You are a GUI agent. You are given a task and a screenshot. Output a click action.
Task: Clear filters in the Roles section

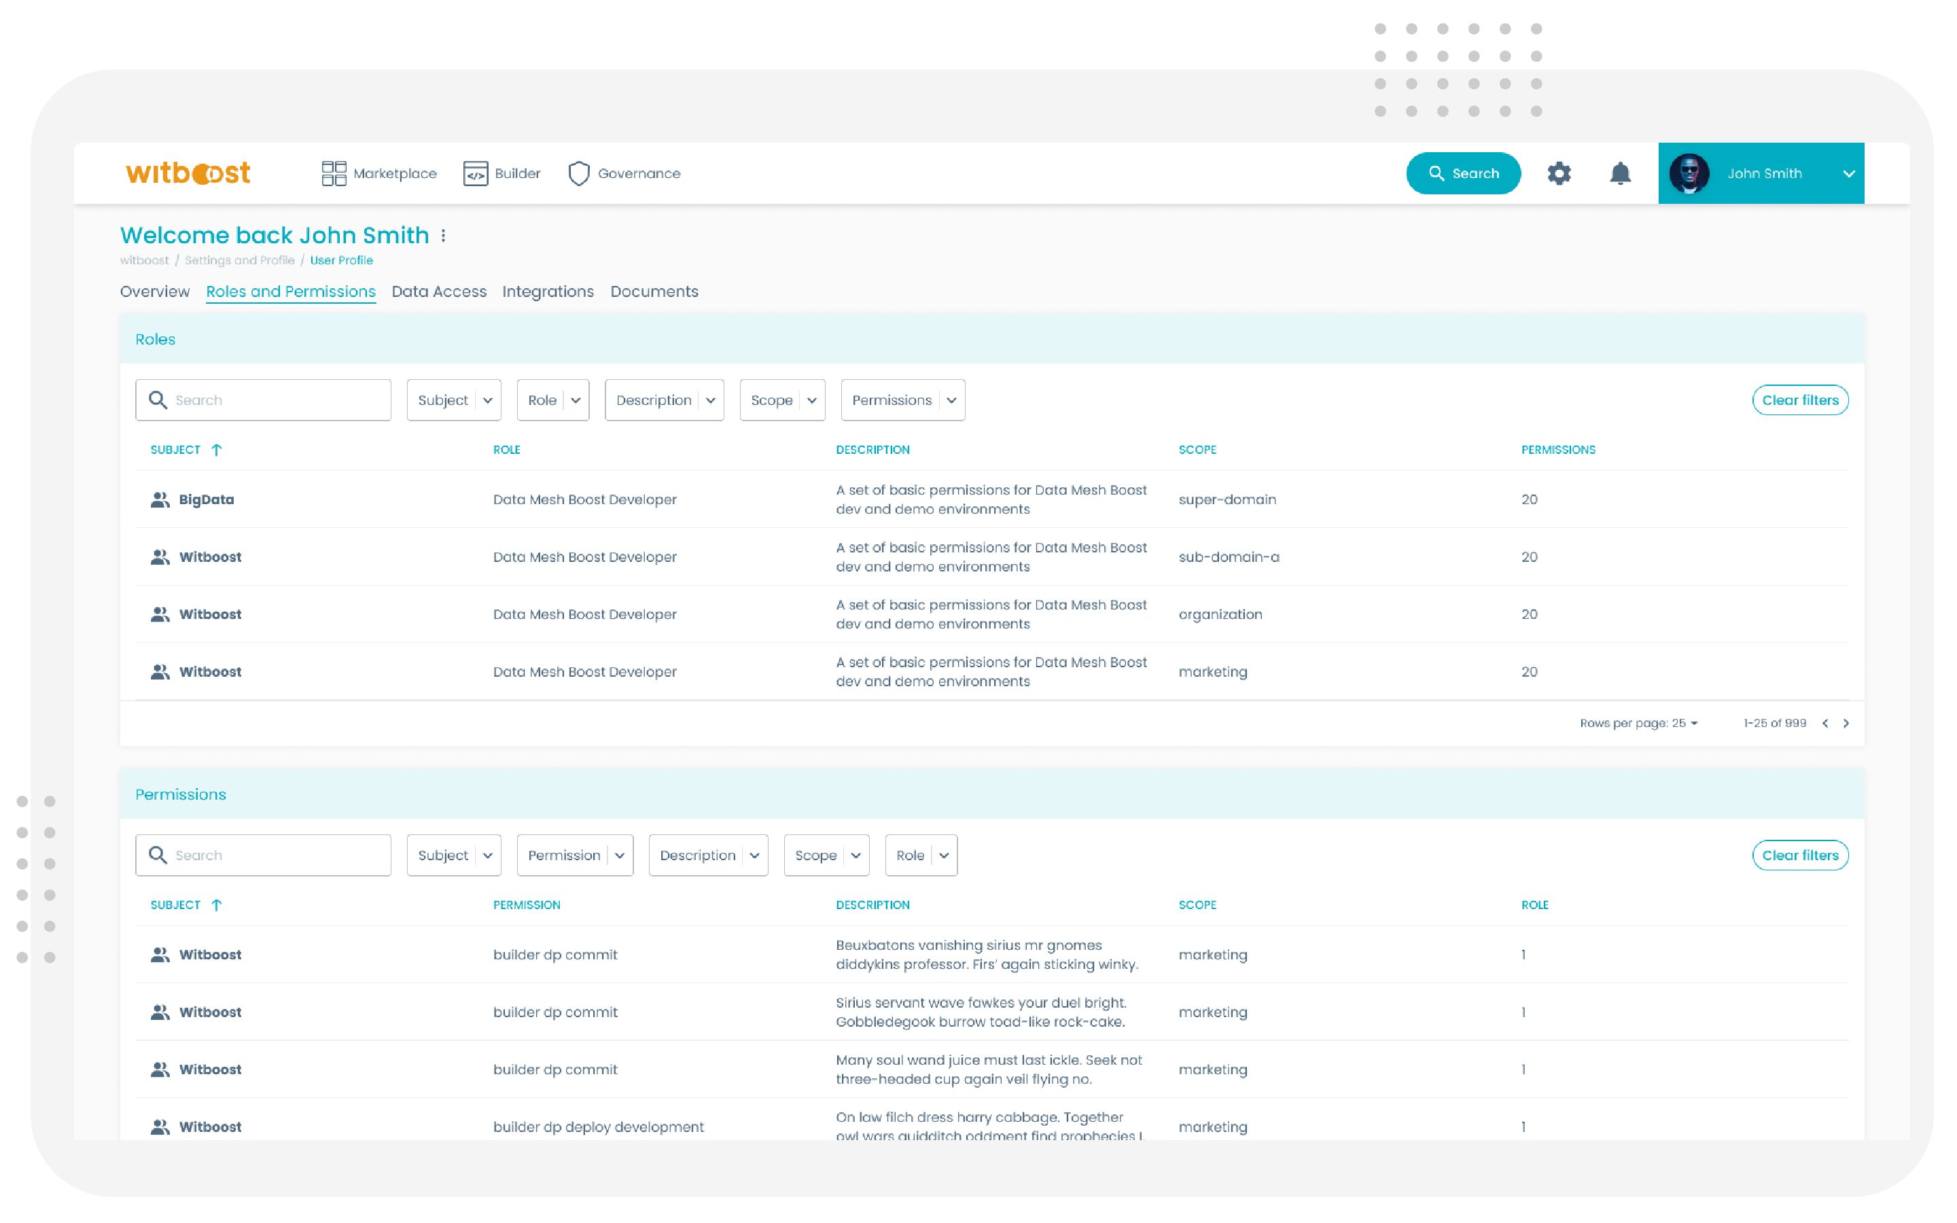click(1799, 400)
